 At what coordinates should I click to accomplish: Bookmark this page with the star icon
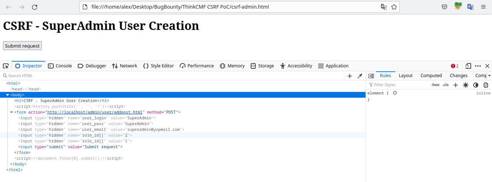394,7
